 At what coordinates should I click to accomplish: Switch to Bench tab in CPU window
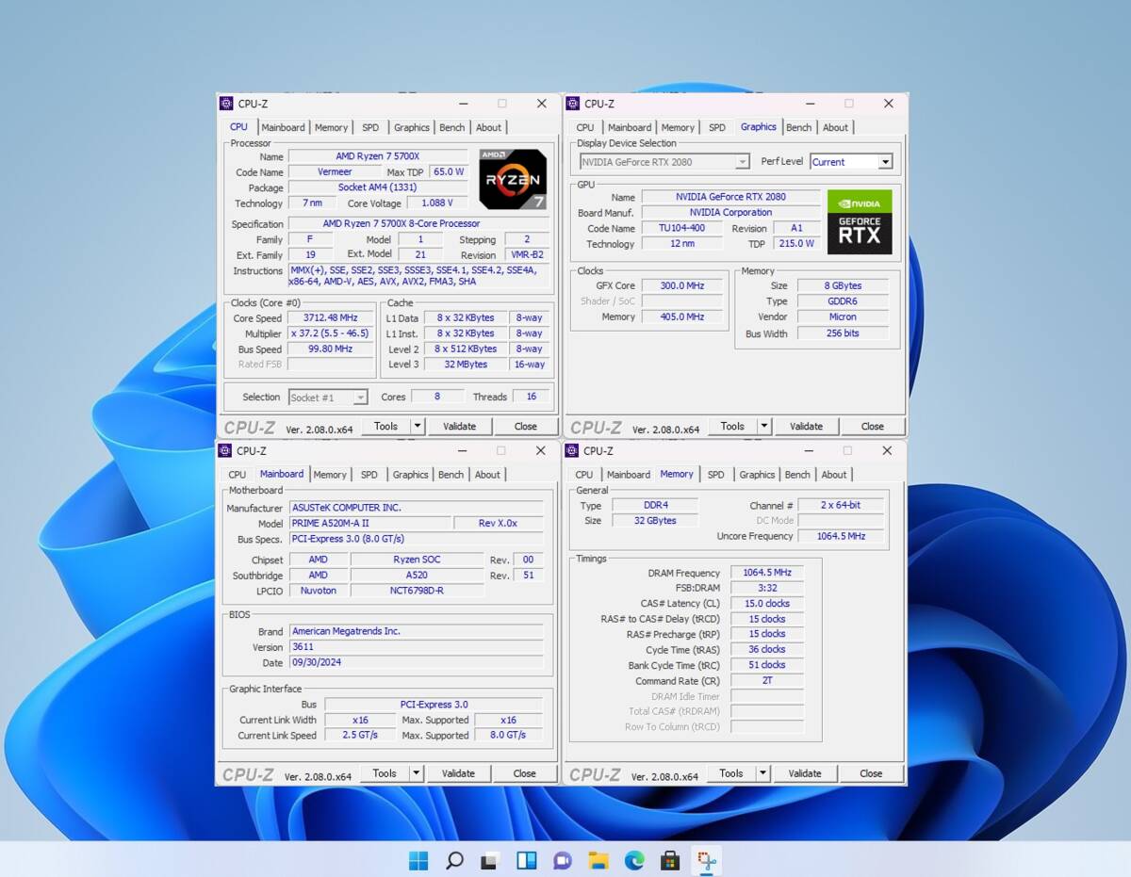(x=452, y=127)
